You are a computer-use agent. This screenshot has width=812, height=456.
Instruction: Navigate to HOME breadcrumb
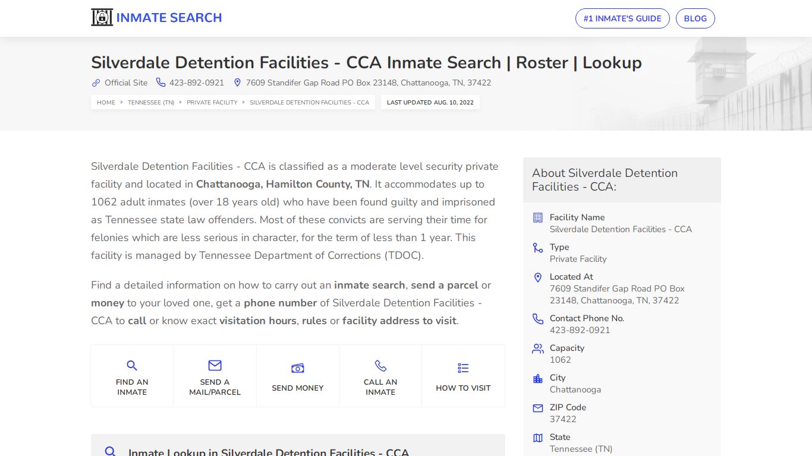click(x=106, y=102)
